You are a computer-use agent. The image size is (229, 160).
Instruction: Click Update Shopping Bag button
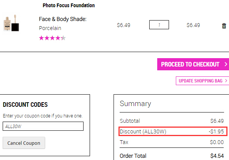pos(202,81)
